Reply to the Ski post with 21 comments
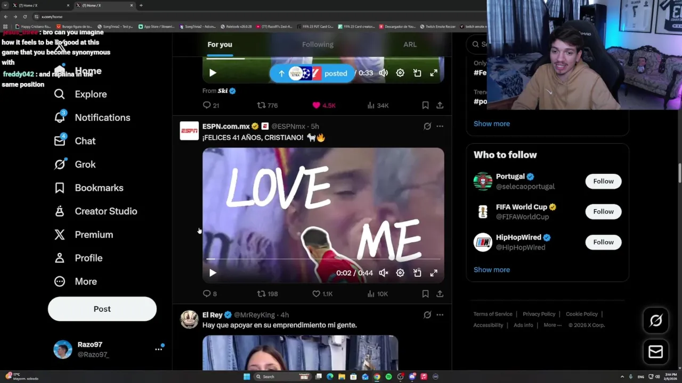Screen dimensions: 682x383 211,105
